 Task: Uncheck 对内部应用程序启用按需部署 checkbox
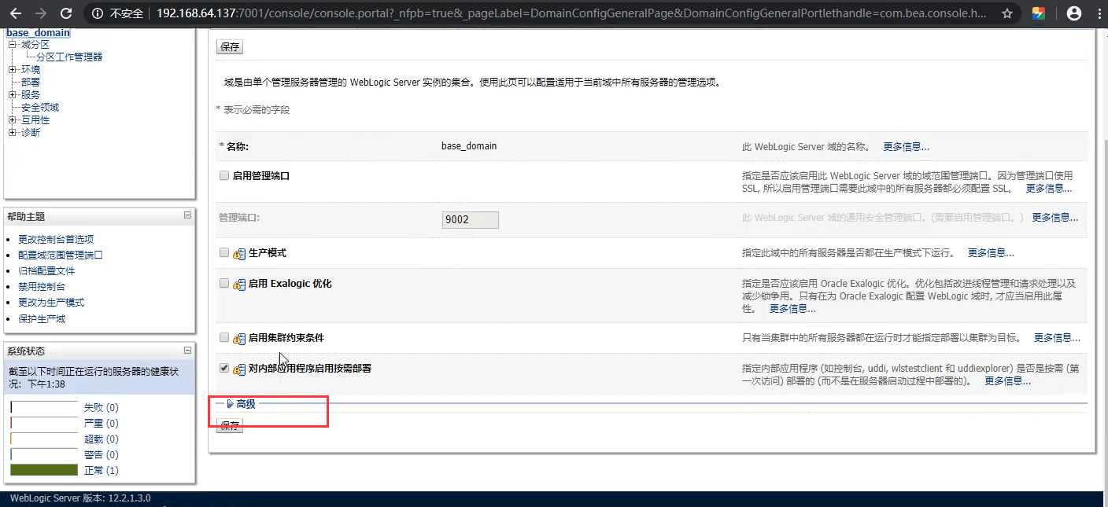pyautogui.click(x=224, y=367)
